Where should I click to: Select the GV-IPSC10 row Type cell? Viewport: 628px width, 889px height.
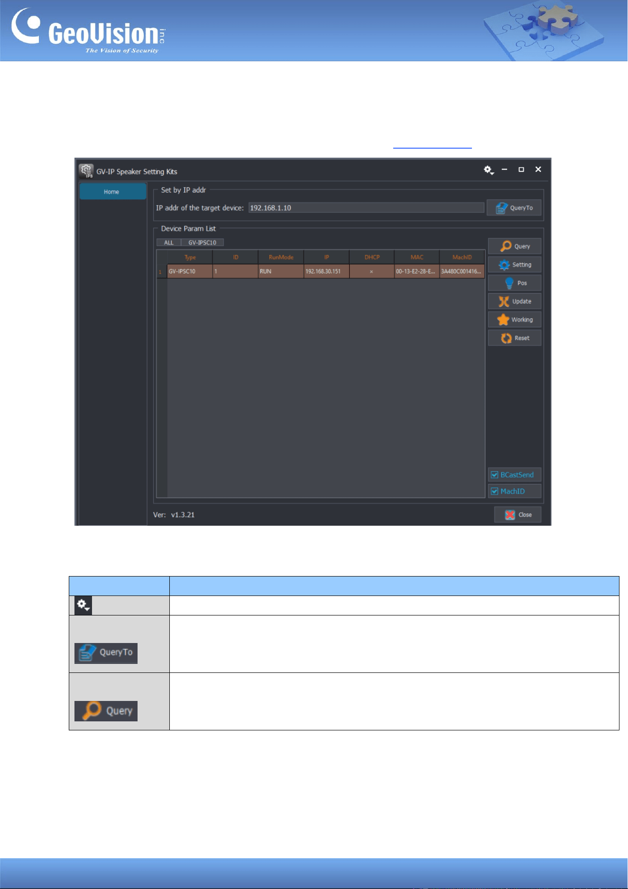tap(190, 272)
